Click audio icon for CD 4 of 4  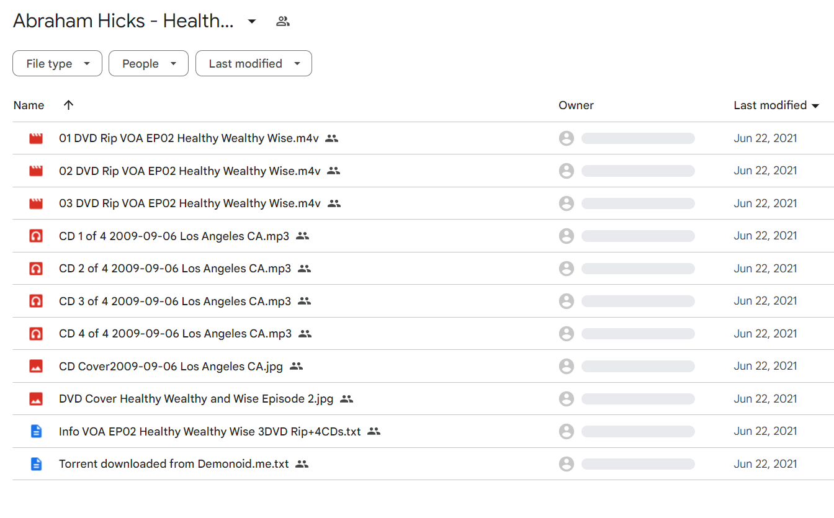click(x=36, y=334)
